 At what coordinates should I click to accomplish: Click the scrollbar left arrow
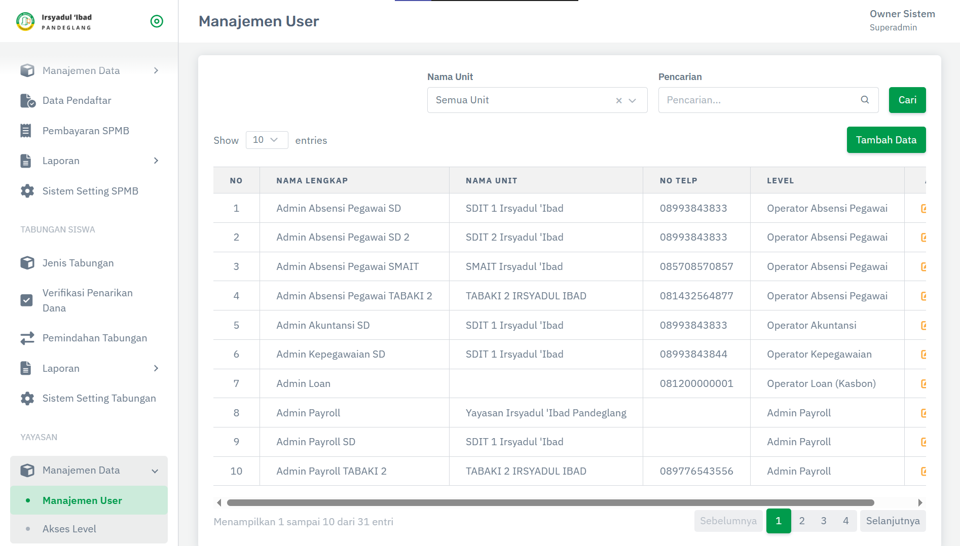click(x=219, y=502)
